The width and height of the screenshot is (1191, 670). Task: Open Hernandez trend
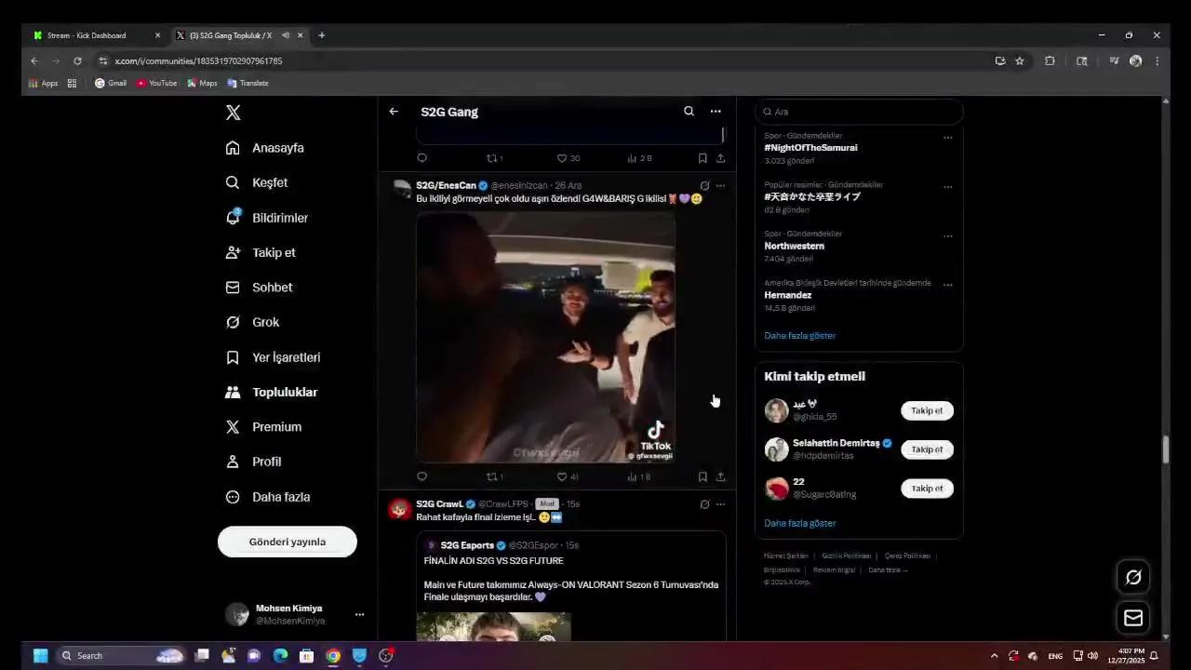tap(788, 295)
